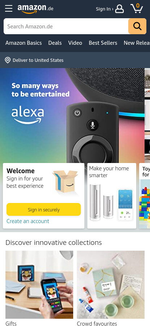Screen dimensions: 150x326
Task: Click the Alexa logo on the banner
Action: [28, 115]
